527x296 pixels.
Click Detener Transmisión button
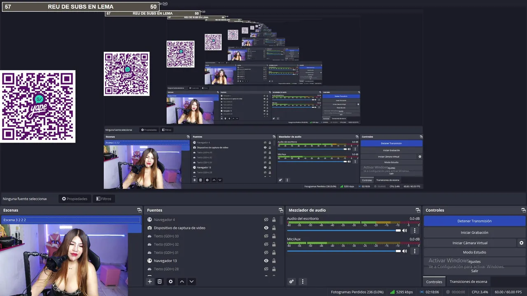tap(474, 221)
